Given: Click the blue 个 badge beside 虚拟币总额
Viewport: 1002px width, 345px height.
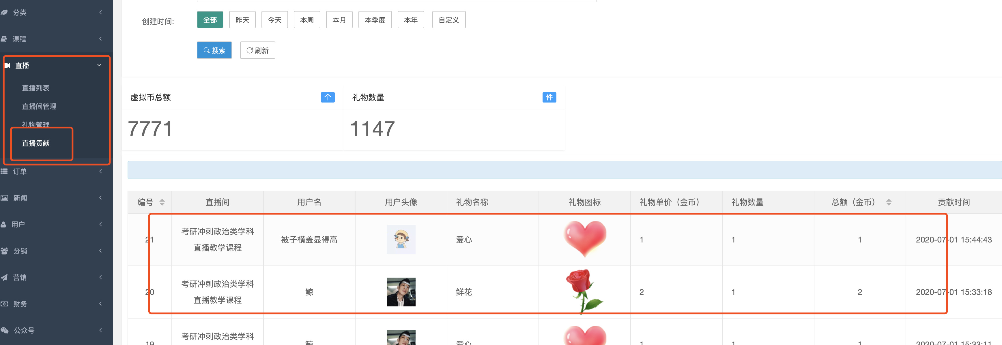Looking at the screenshot, I should tap(328, 97).
